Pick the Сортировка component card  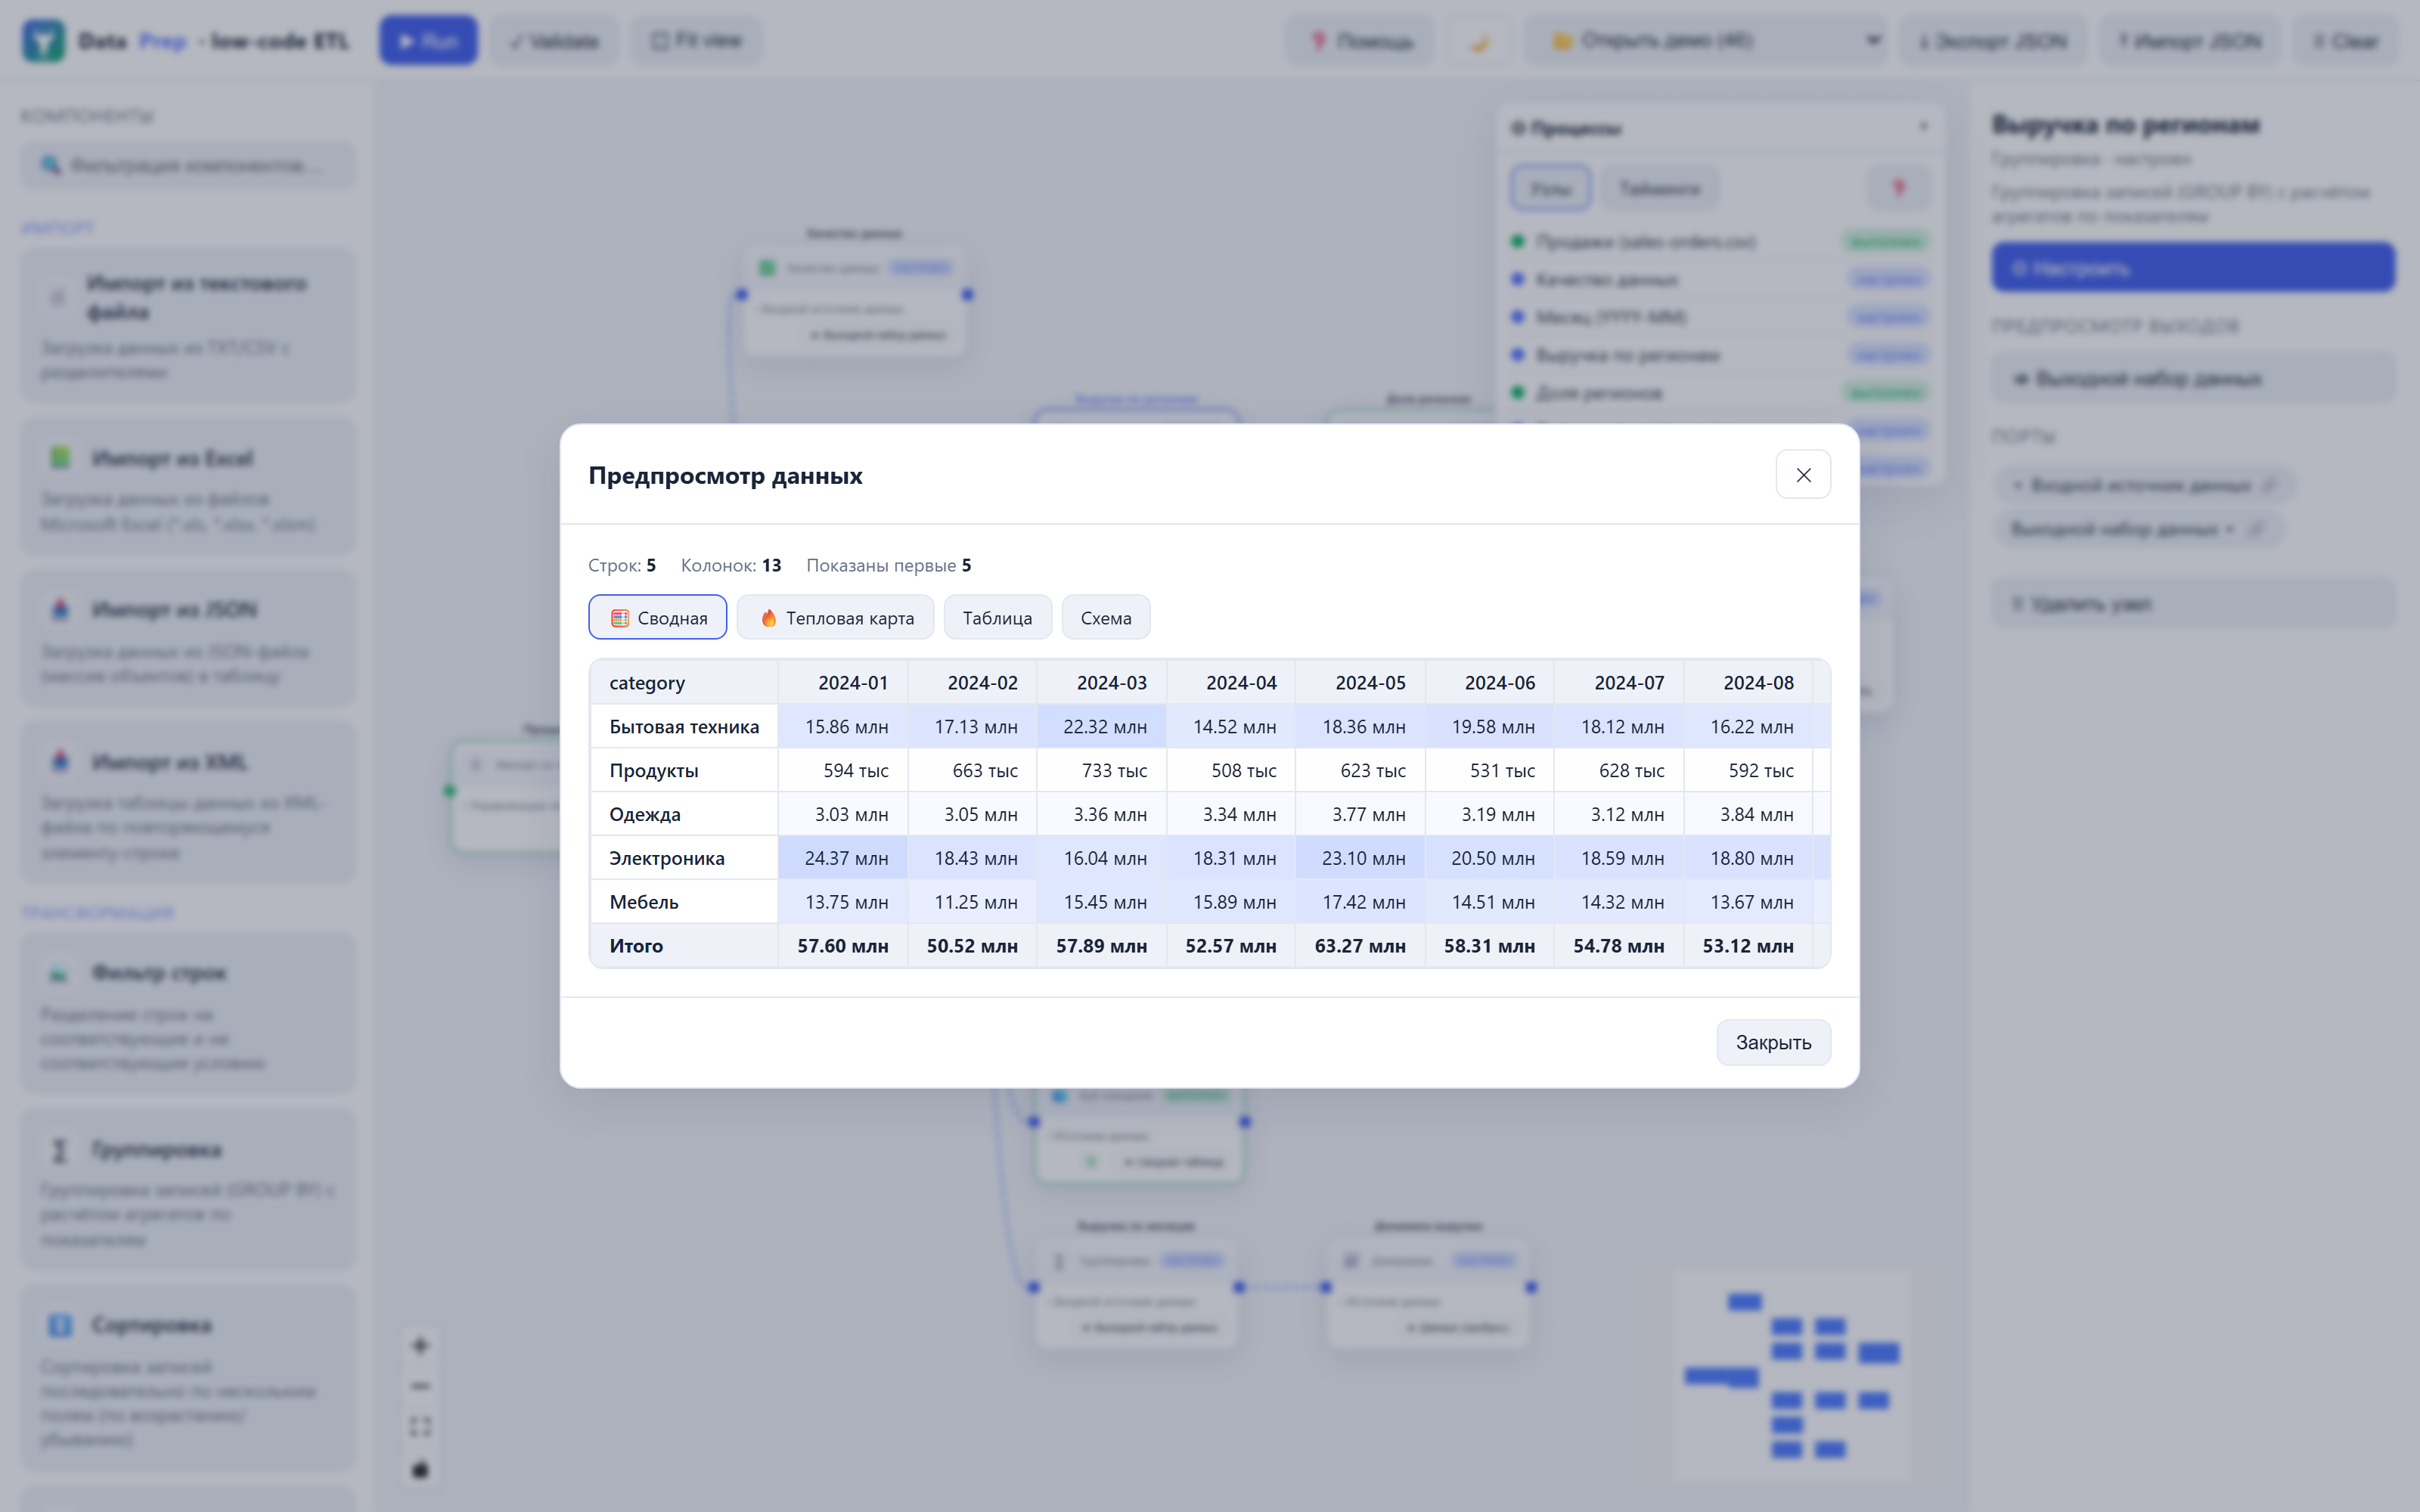(x=188, y=1378)
